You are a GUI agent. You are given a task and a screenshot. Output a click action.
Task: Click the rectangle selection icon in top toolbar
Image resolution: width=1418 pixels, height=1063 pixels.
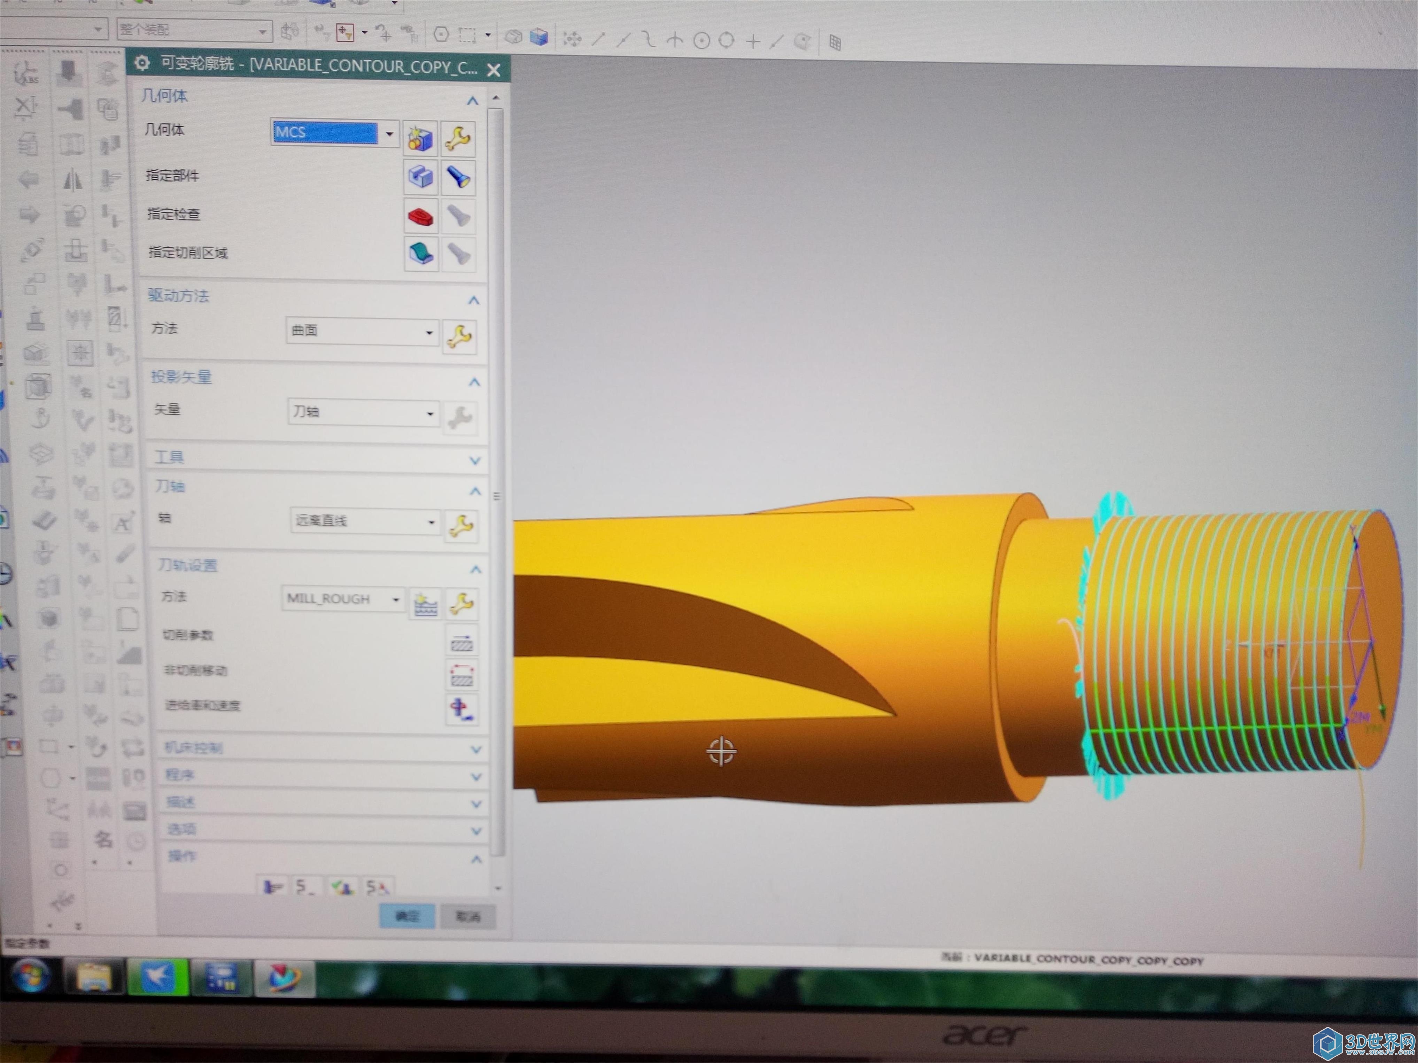[x=467, y=34]
